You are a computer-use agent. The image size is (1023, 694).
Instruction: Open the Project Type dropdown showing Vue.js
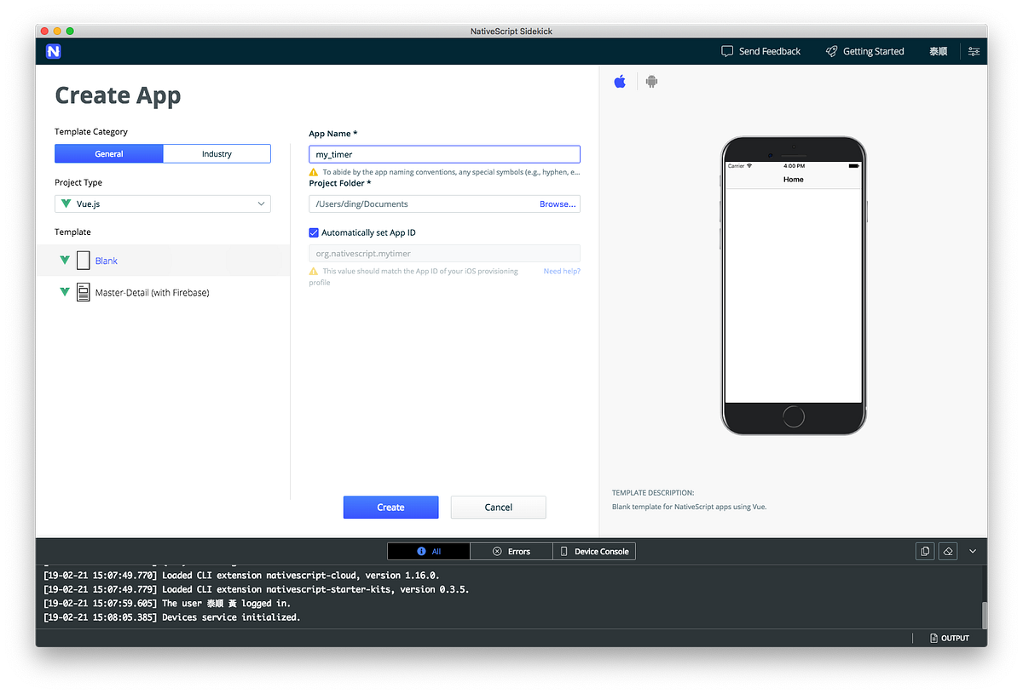(162, 204)
